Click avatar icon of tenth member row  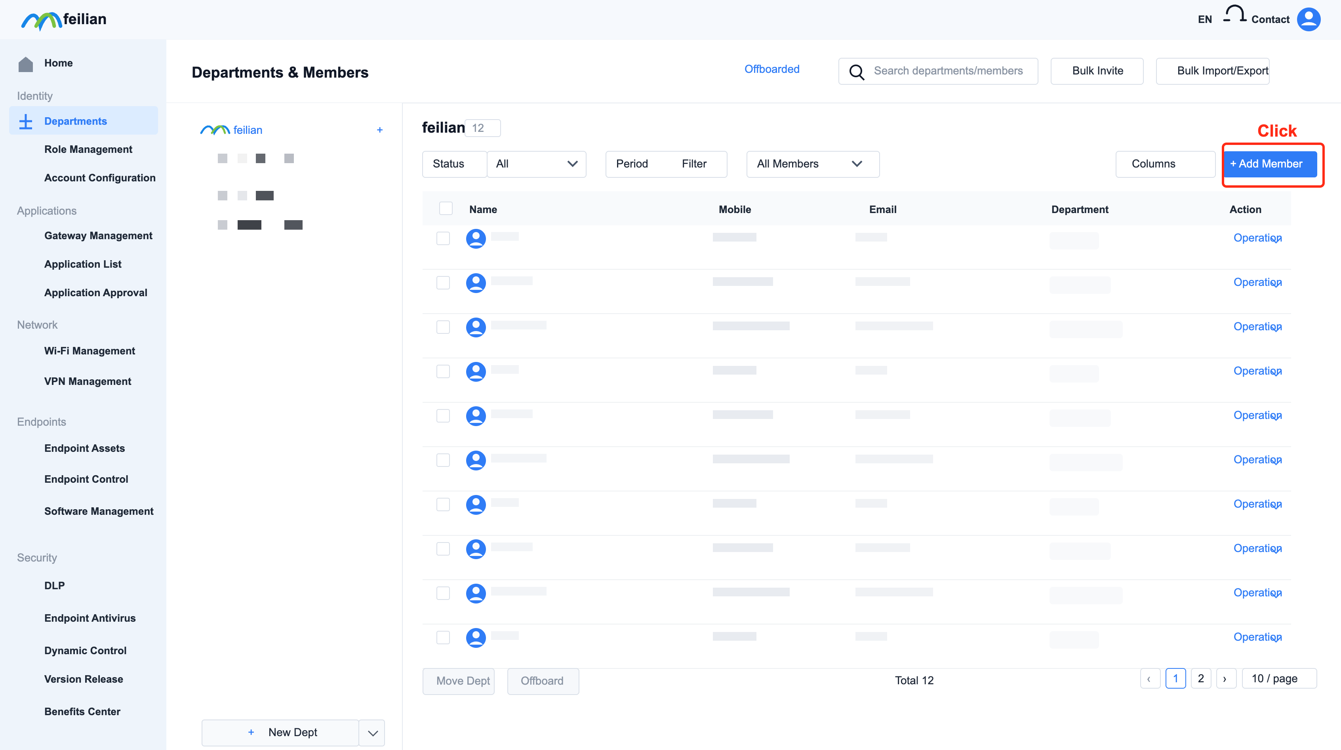coord(475,638)
